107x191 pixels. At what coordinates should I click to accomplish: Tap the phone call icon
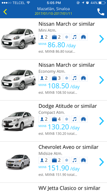point(101,12)
